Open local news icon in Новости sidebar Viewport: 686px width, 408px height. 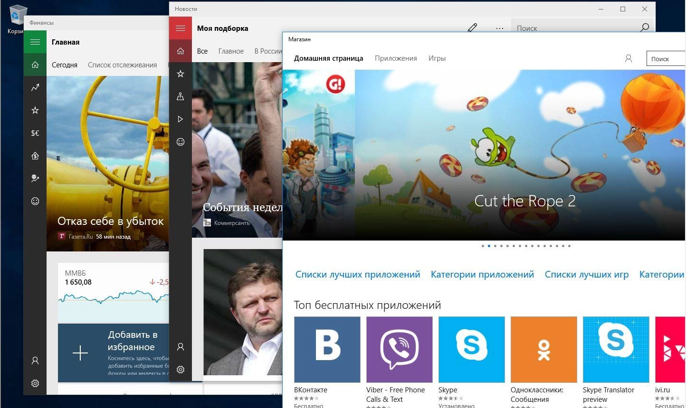click(x=181, y=97)
